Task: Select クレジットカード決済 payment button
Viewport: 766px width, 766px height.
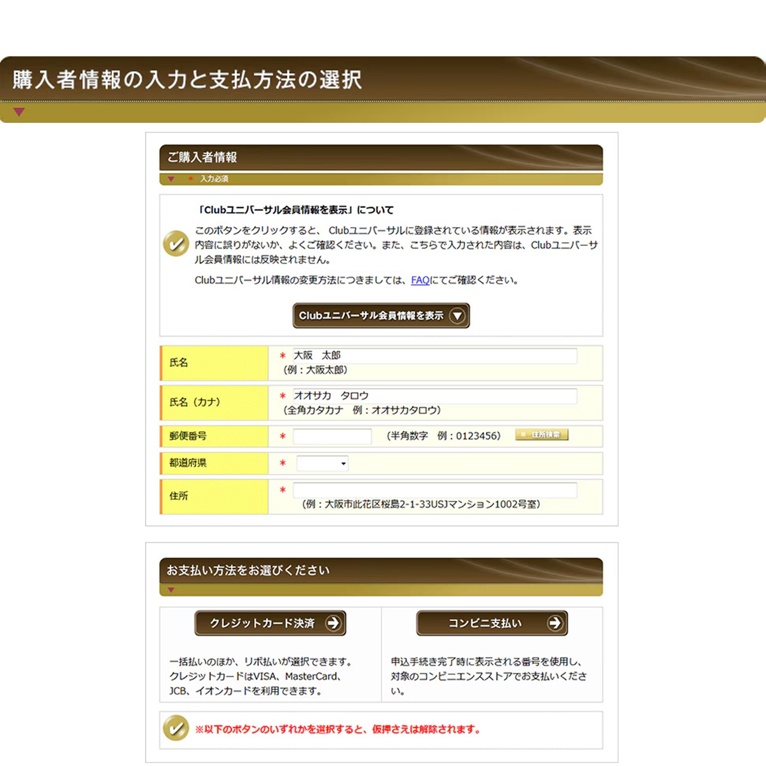Action: tap(270, 623)
